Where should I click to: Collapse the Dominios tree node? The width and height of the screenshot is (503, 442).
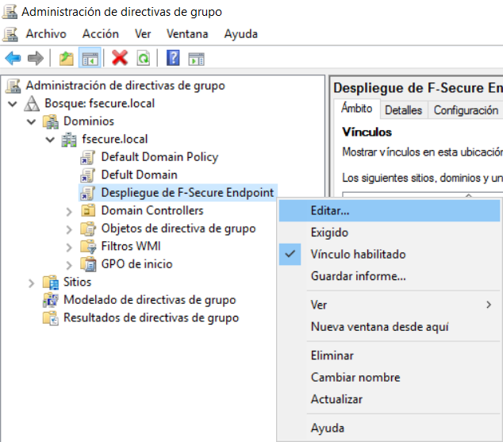pyautogui.click(x=31, y=122)
